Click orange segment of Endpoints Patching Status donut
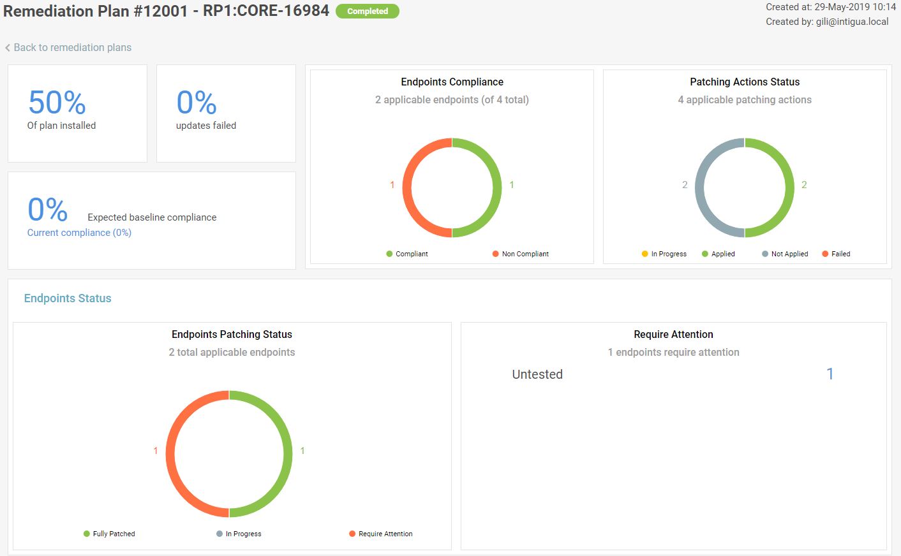The image size is (901, 556). tap(170, 454)
